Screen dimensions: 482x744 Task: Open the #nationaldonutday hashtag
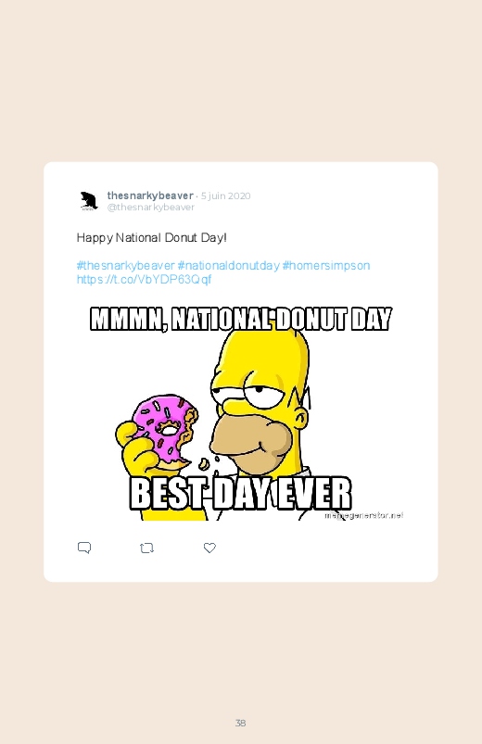click(x=228, y=265)
